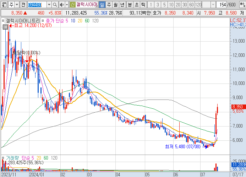Click the 60-day moving average legend

click(x=87, y=21)
